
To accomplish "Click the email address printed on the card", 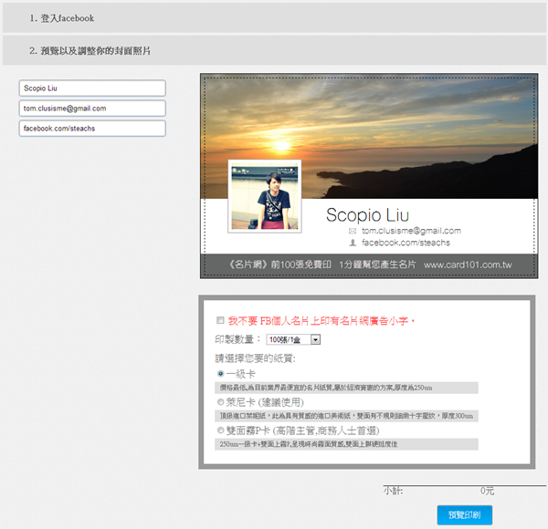I will [x=411, y=232].
